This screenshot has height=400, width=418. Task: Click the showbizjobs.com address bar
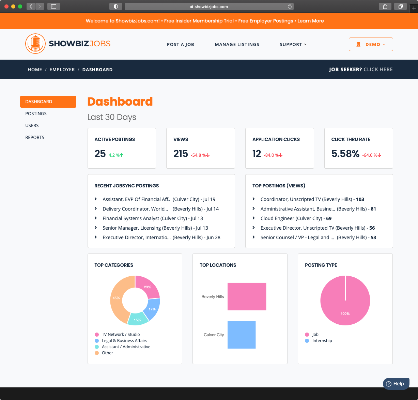click(209, 6)
